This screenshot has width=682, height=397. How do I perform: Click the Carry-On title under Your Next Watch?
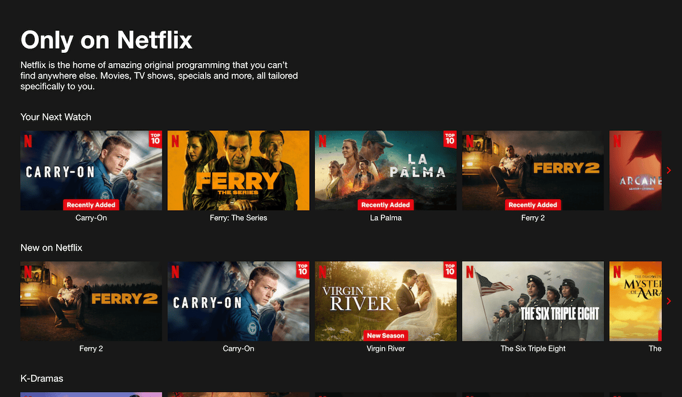point(91,218)
